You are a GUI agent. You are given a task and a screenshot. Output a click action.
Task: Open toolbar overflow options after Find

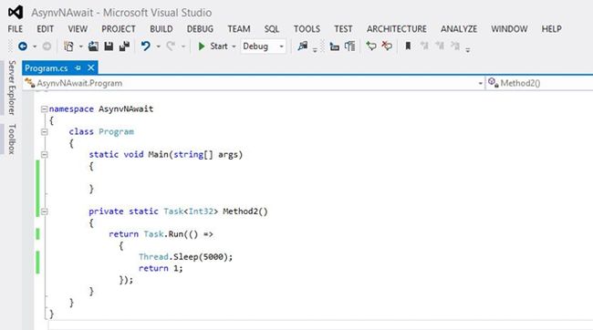coord(315,50)
